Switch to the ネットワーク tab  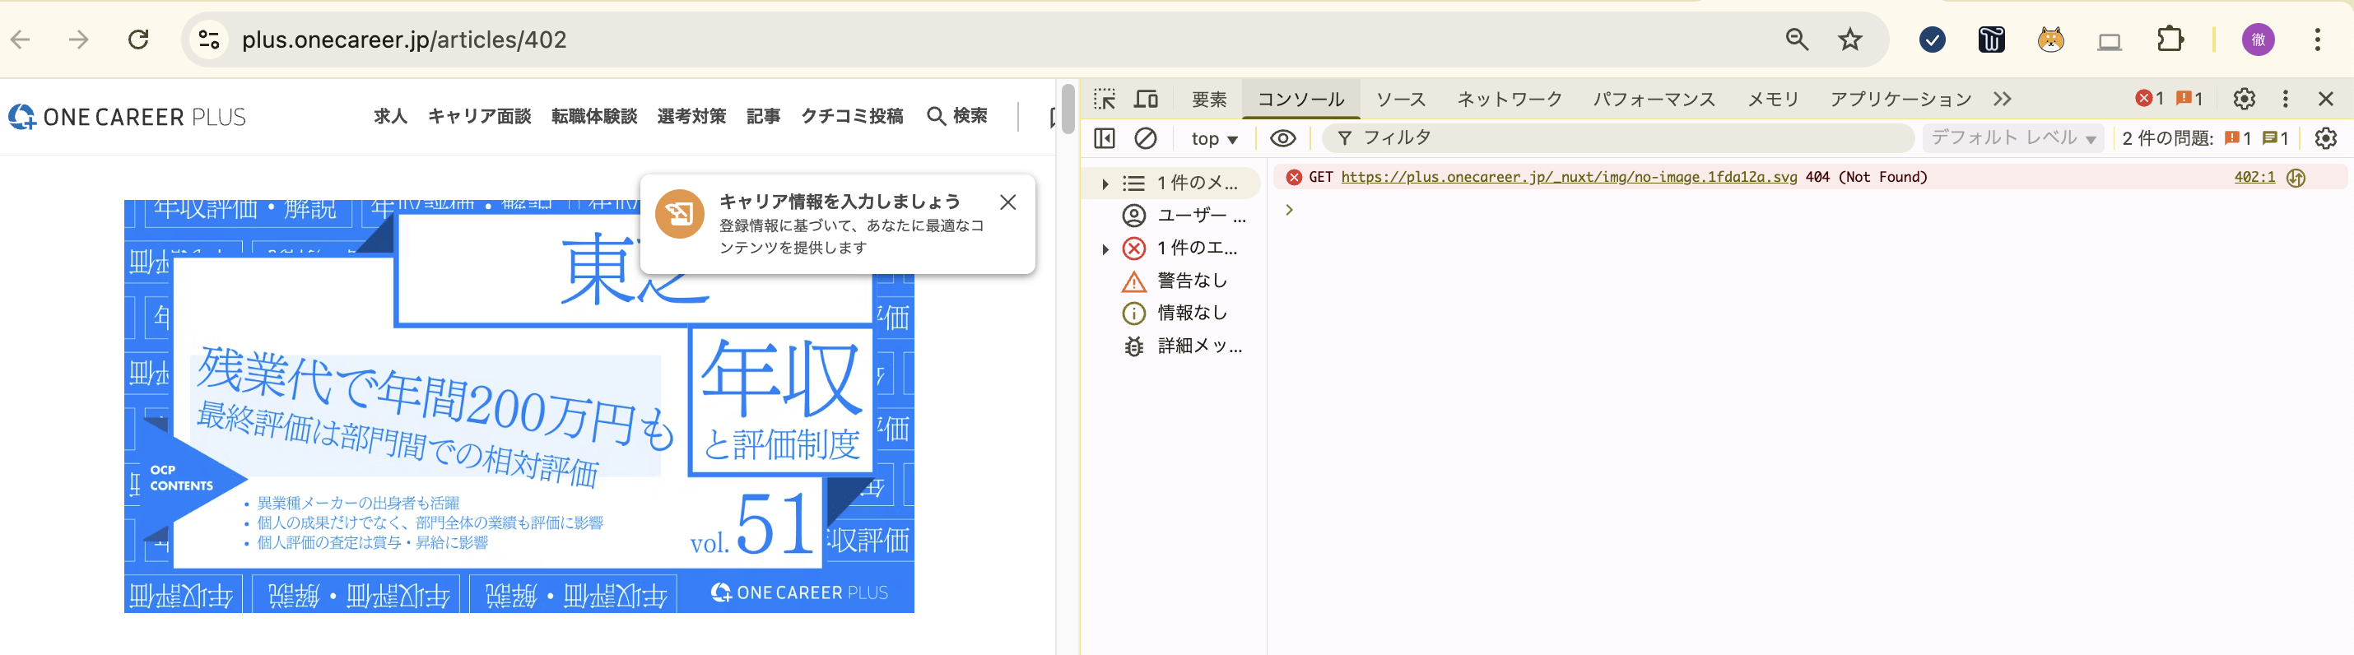click(1509, 99)
